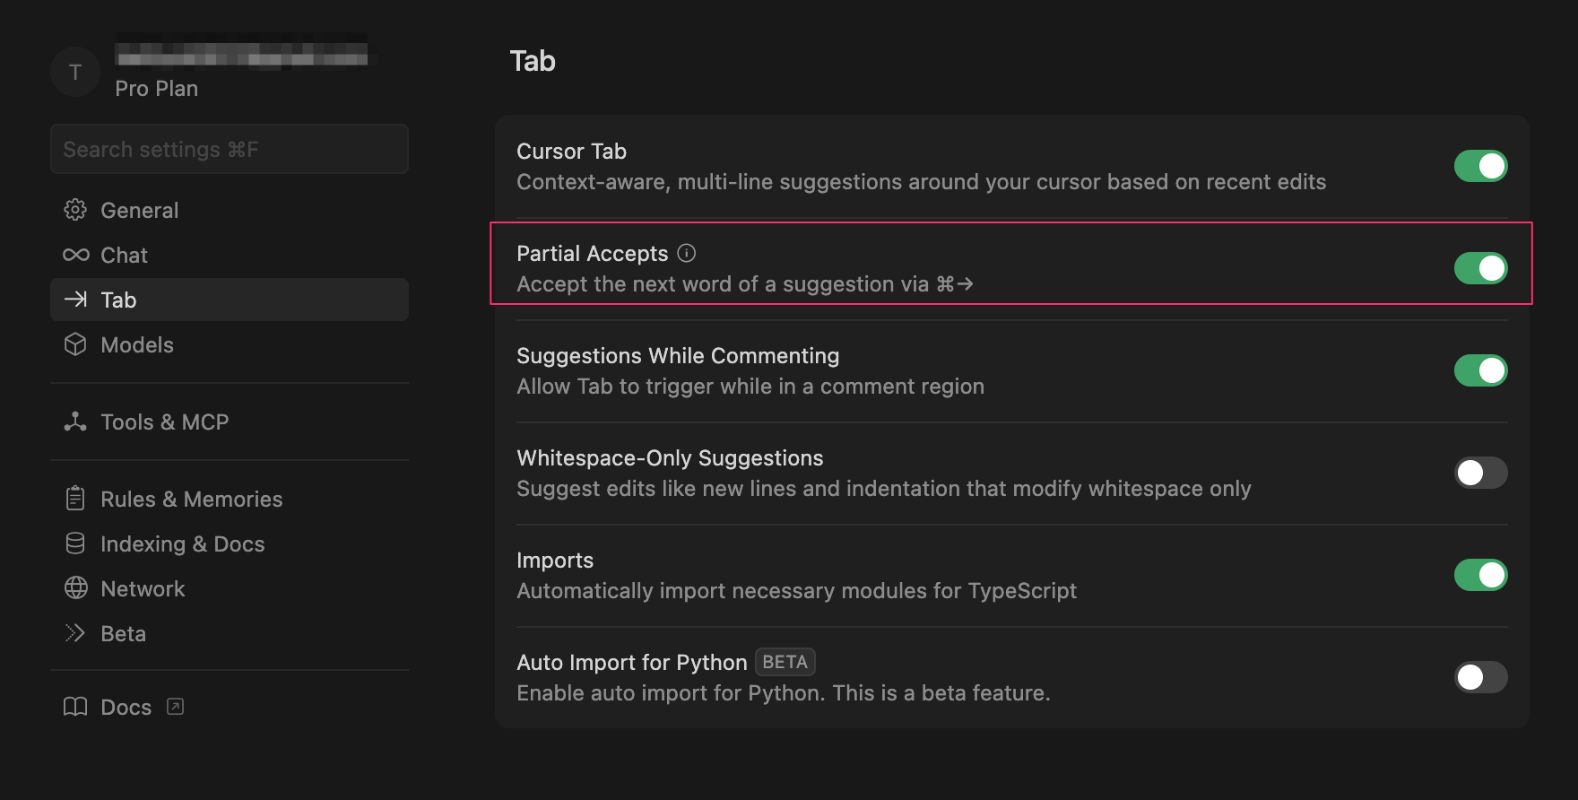
Task: Open the Docs link in sidebar
Action: 126,707
